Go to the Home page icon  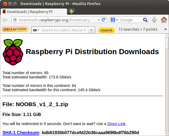click(x=164, y=20)
